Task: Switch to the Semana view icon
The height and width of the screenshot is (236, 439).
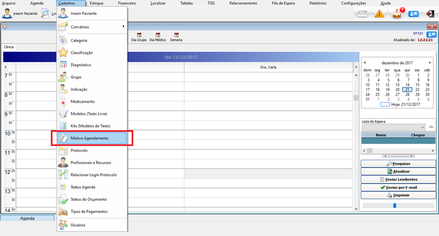Action: 176,37
